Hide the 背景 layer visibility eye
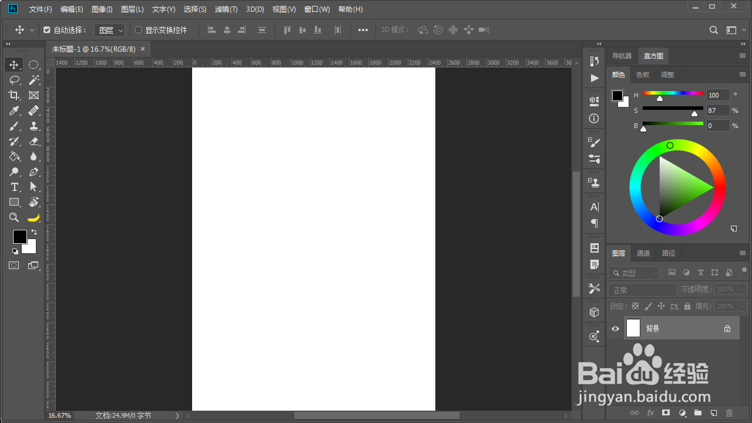The width and height of the screenshot is (752, 423). (x=615, y=328)
